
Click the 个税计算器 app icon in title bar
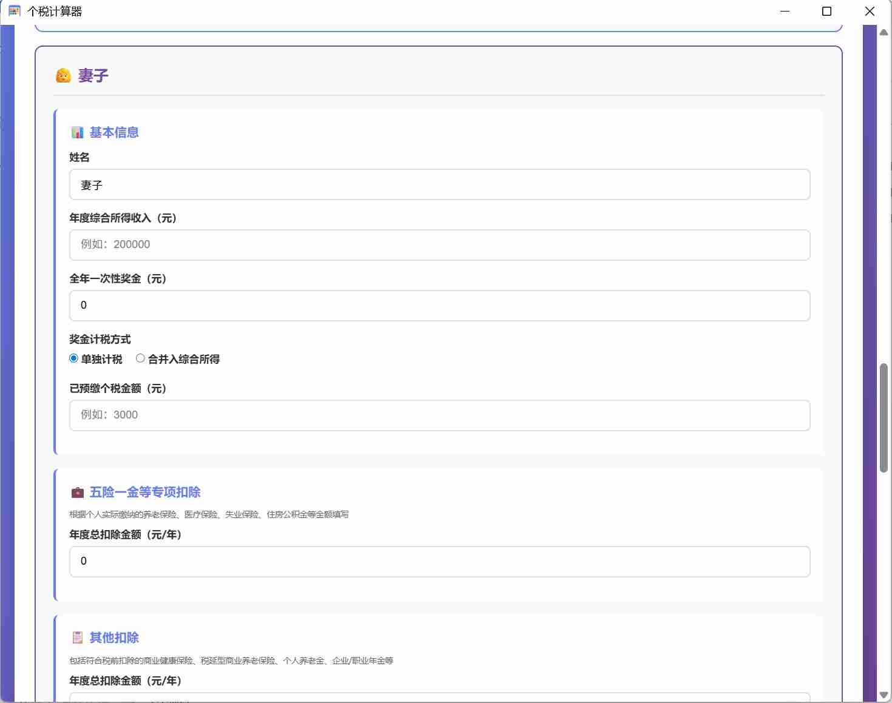click(15, 12)
